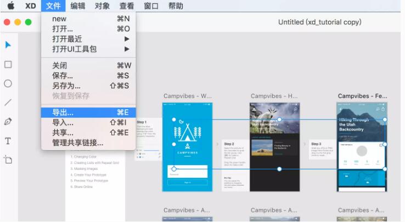405x222 pixels.
Task: Choose new from the file menu
Action: pos(88,19)
